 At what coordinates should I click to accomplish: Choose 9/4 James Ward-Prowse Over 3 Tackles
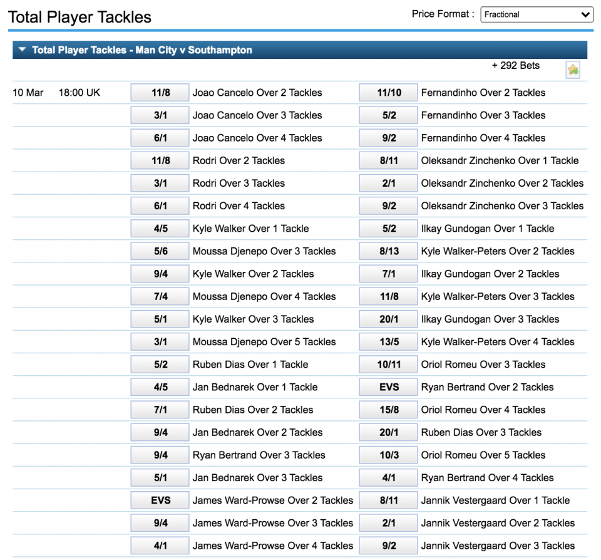point(160,522)
